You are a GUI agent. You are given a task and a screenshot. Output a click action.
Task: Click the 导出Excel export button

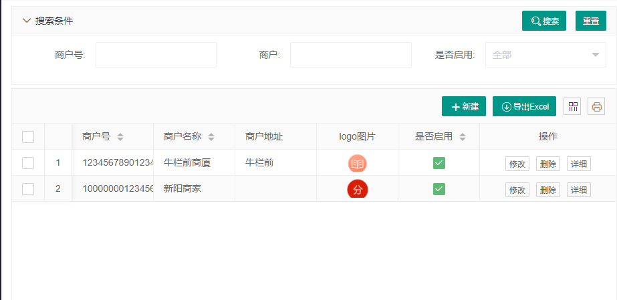(525, 106)
